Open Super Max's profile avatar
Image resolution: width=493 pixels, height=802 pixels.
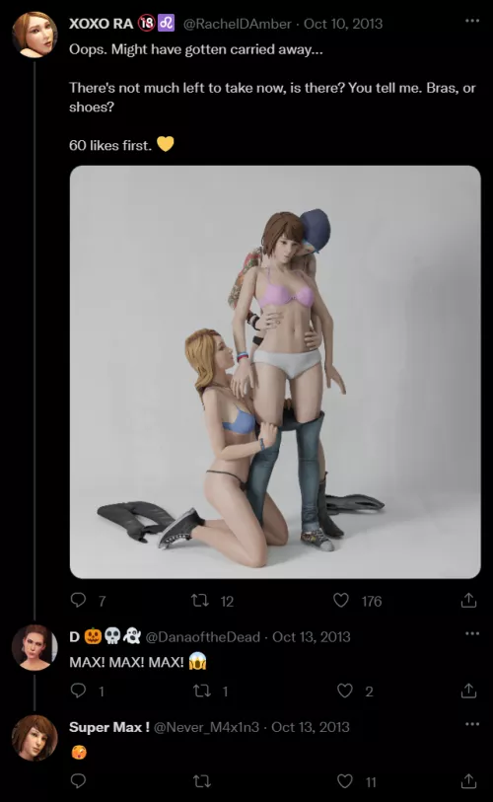point(35,738)
